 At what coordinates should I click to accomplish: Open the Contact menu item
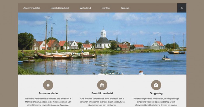coord(106,8)
